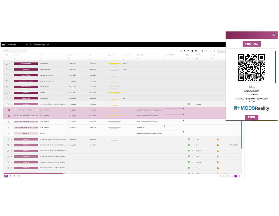
Task: Click the material available slider on AMR-ACTV row
Action: point(174,132)
